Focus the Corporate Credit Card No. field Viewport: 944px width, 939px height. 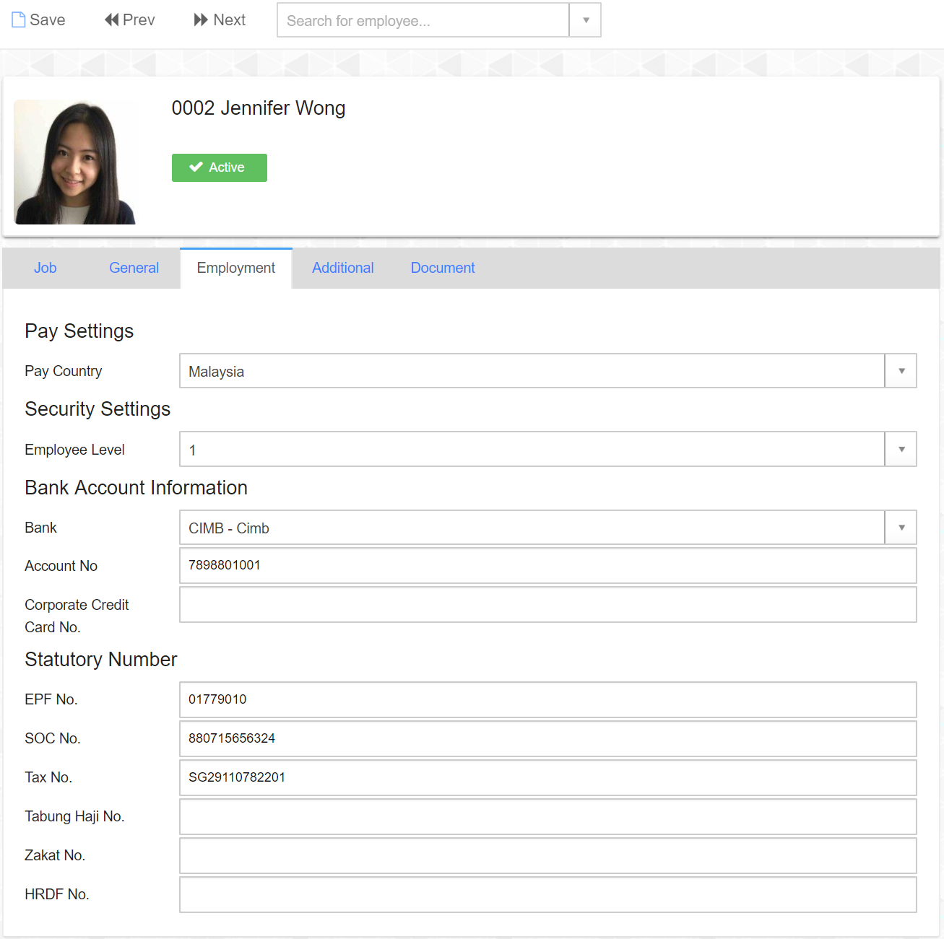pyautogui.click(x=547, y=605)
